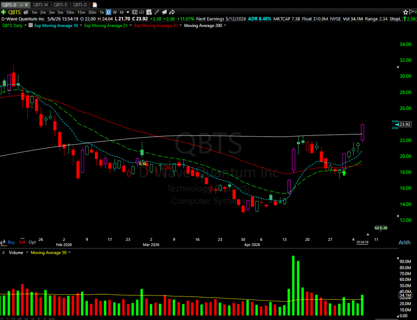Open the new-chart page icon after tabs
Image resolution: width=417 pixels, height=320 pixels.
(95, 5)
